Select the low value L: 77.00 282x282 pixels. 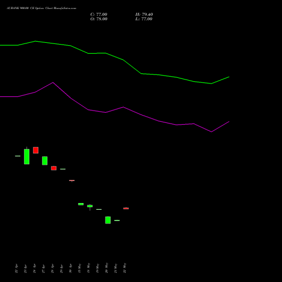[x=144, y=19]
